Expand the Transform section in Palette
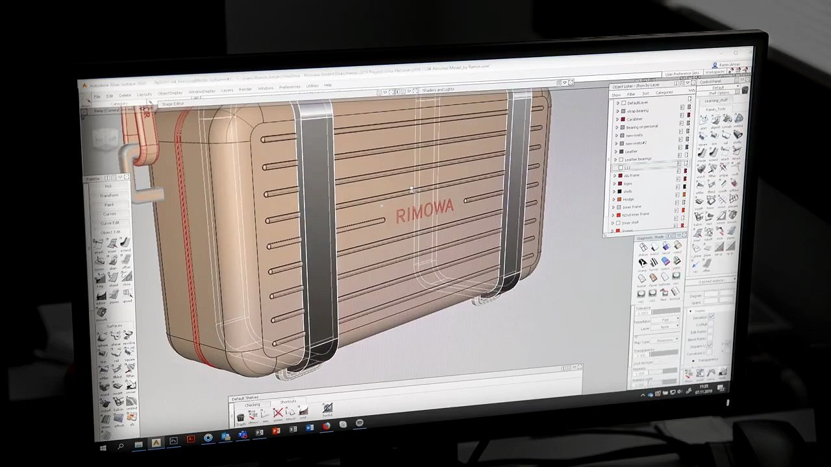 click(109, 195)
